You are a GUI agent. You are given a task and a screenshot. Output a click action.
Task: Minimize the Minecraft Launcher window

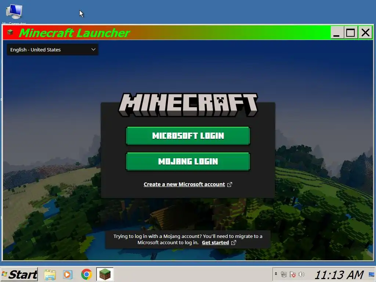pyautogui.click(x=337, y=32)
